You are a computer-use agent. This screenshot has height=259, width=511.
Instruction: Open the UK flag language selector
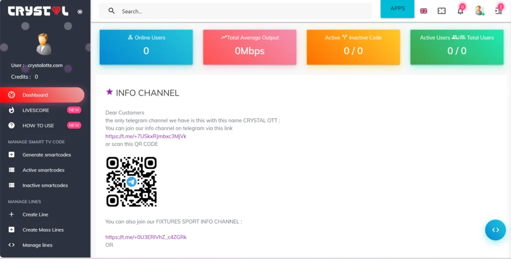point(423,11)
